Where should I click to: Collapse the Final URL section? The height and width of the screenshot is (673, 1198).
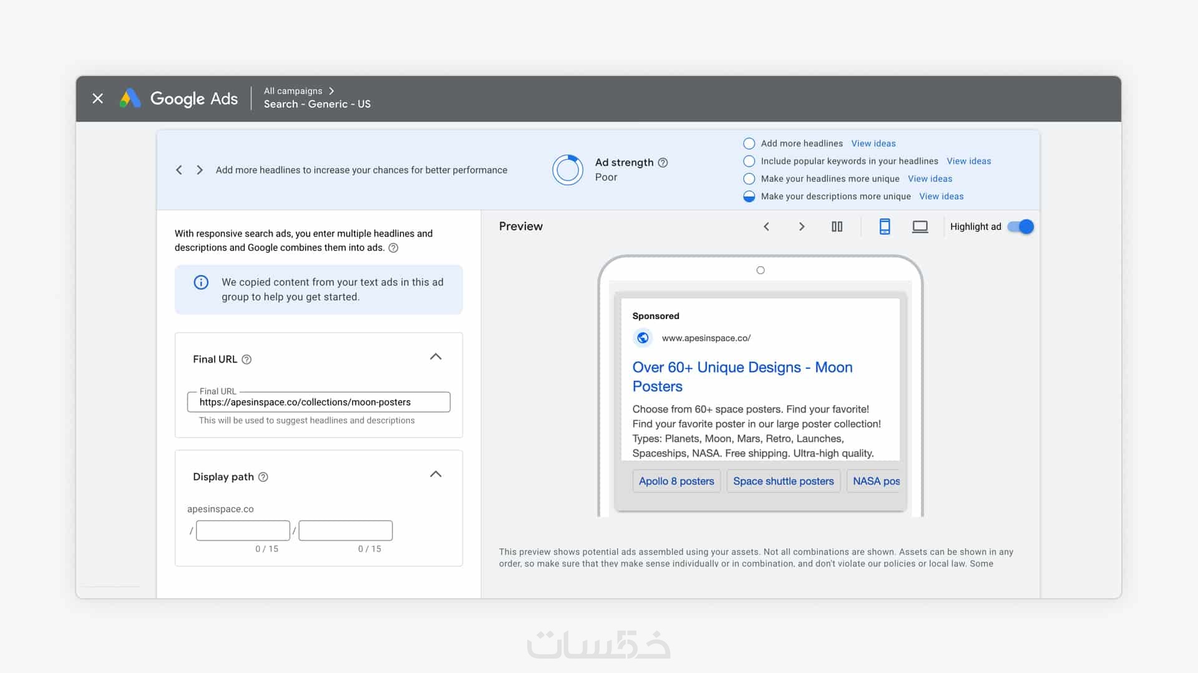(x=436, y=357)
